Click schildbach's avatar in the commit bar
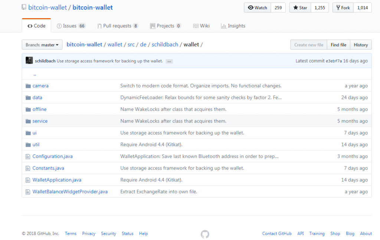380x240 pixels. (x=29, y=60)
